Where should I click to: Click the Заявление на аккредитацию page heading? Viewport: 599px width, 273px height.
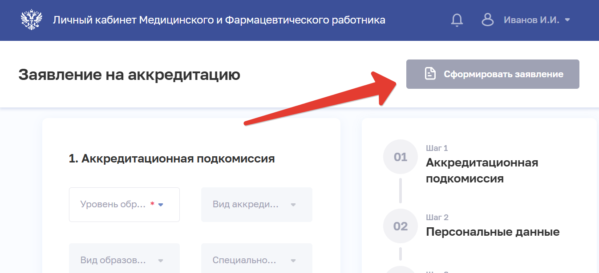(129, 75)
